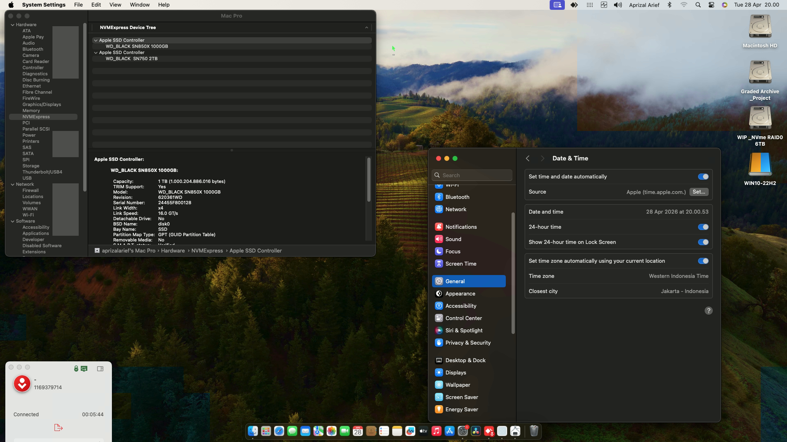Viewport: 787px width, 442px height.
Task: Select Graphics/Displays in hardware list
Action: point(41,105)
